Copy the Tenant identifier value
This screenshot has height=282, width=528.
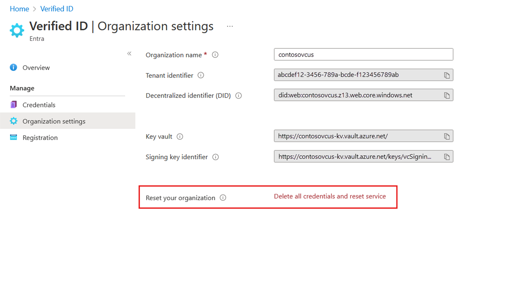point(447,75)
